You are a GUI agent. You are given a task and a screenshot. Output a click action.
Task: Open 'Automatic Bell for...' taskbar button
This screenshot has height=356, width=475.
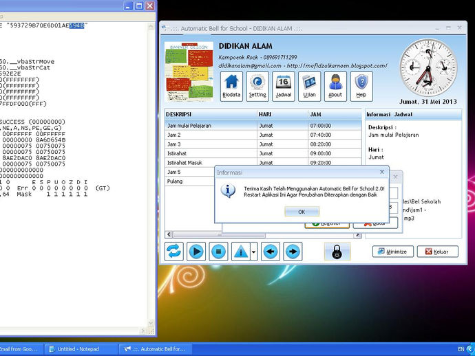click(156, 349)
